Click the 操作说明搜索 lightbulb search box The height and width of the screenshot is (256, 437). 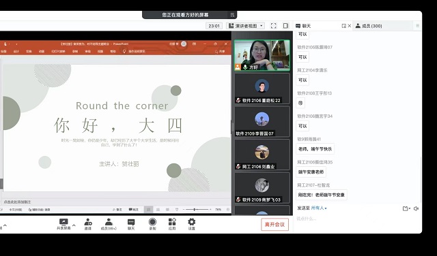pos(134,52)
